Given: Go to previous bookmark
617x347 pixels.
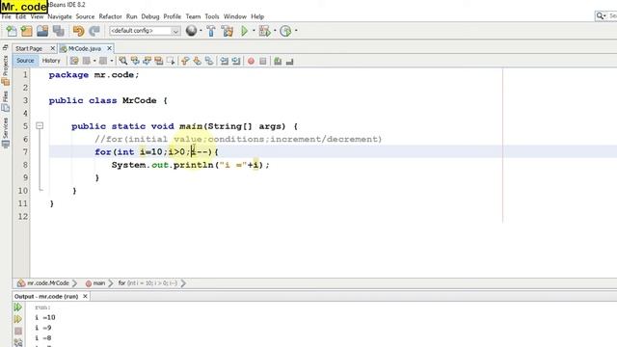Looking at the screenshot, I should tap(185, 61).
